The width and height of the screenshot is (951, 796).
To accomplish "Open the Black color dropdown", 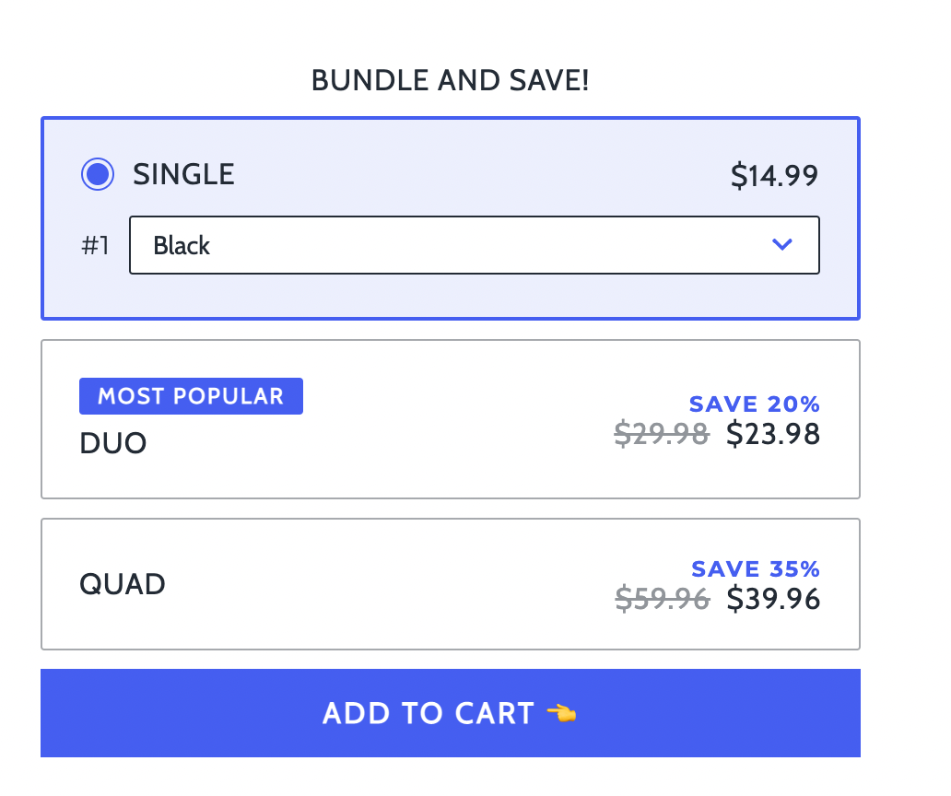I will pyautogui.click(x=475, y=245).
